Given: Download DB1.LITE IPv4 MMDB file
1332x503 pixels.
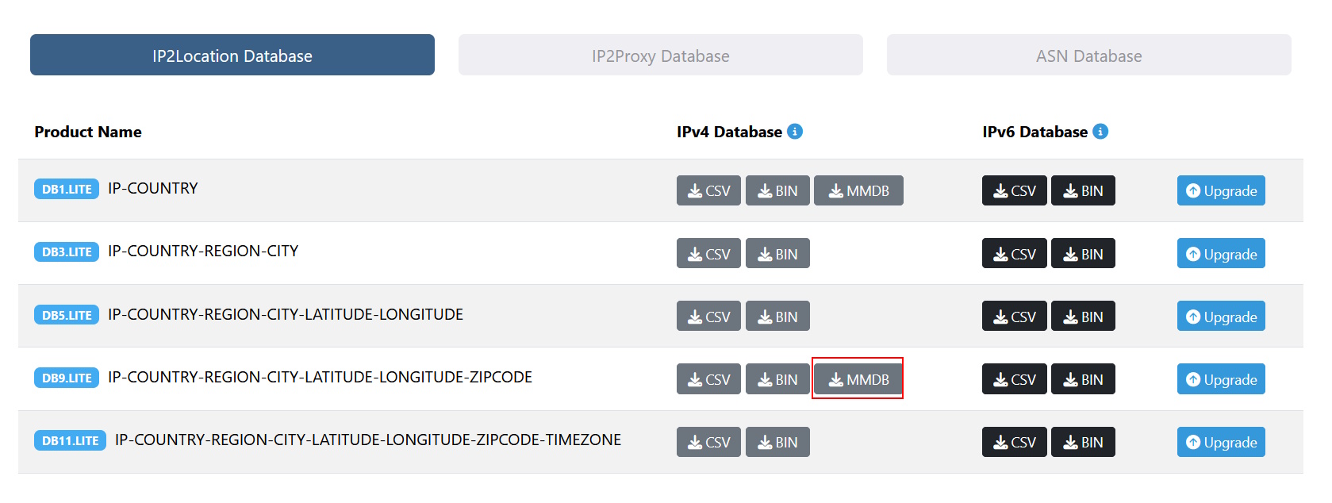Looking at the screenshot, I should point(858,190).
